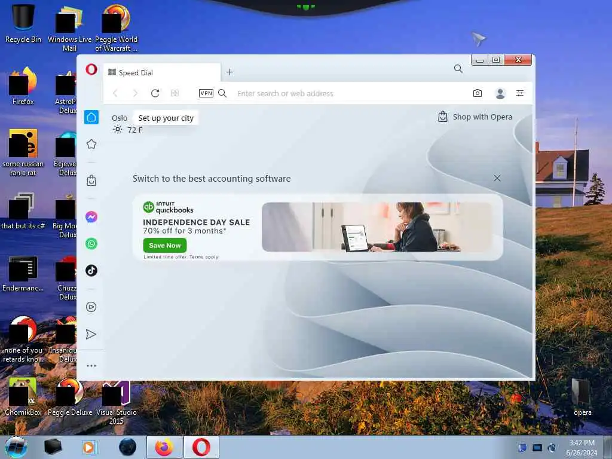This screenshot has width=612, height=459.
Task: Open a new tab with plus button
Action: tap(229, 72)
